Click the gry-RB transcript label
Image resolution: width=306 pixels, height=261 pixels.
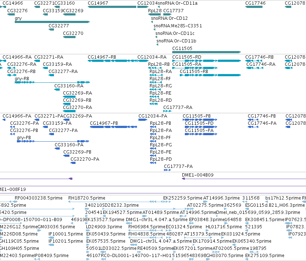click(22, 79)
